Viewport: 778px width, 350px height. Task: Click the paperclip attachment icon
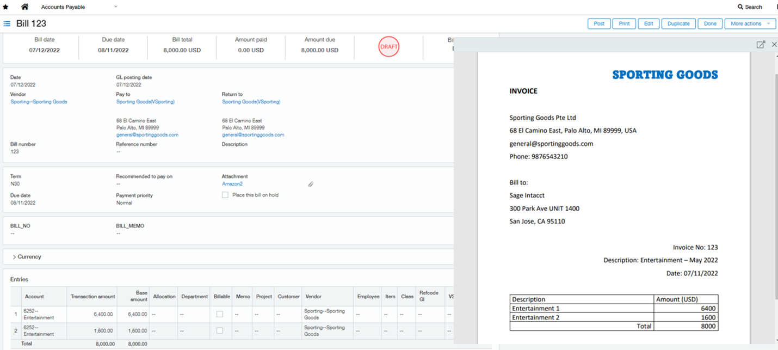311,184
